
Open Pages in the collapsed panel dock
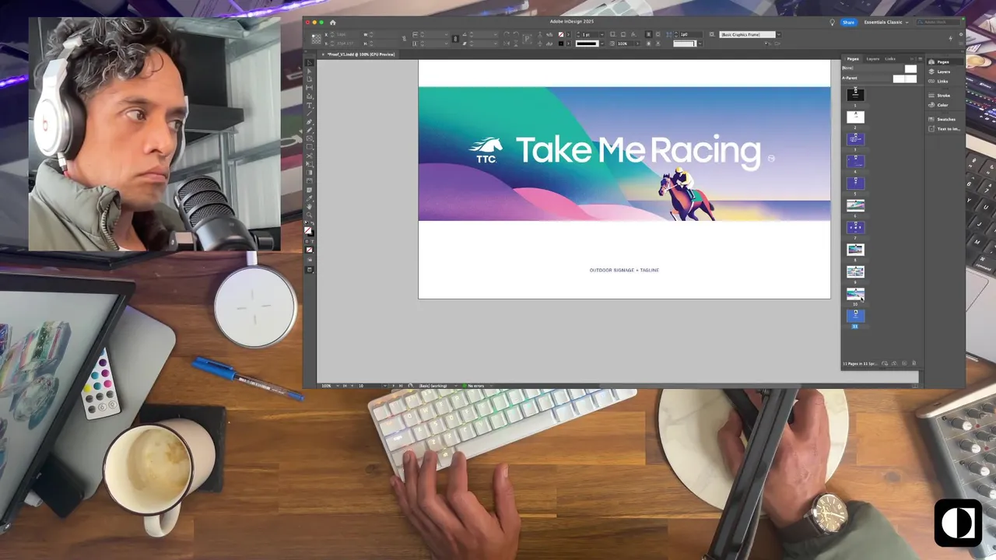pyautogui.click(x=942, y=61)
